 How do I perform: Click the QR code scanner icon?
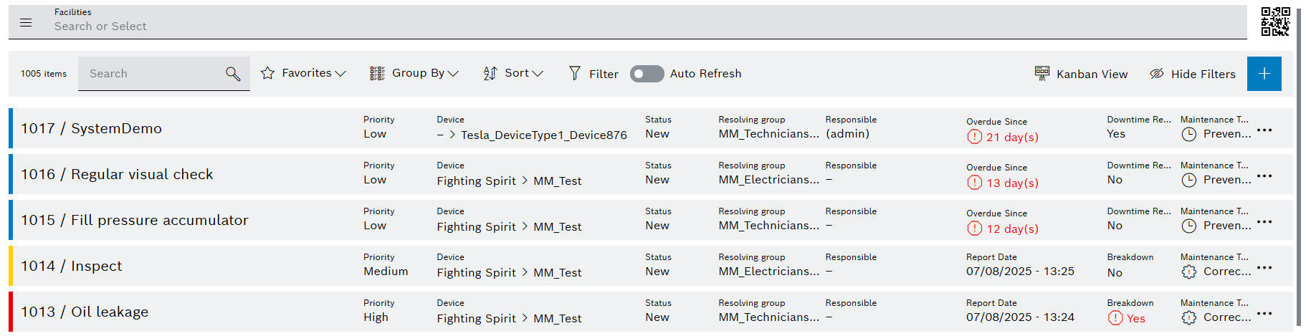click(1275, 21)
